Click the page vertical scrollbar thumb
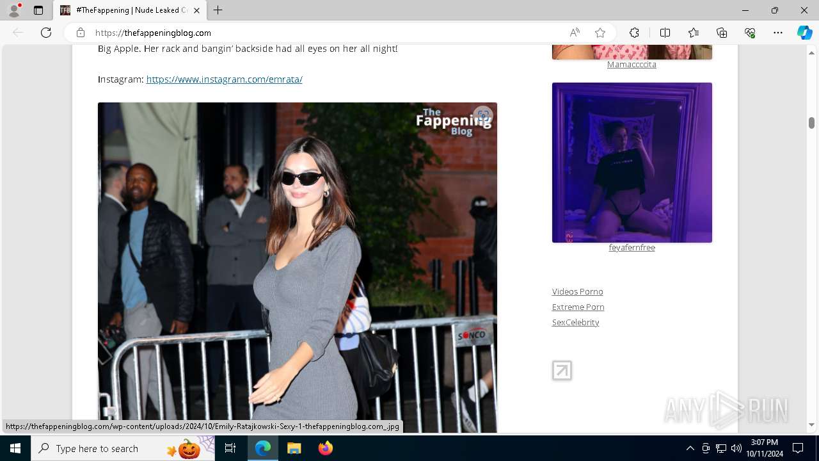The image size is (819, 461). (x=811, y=123)
